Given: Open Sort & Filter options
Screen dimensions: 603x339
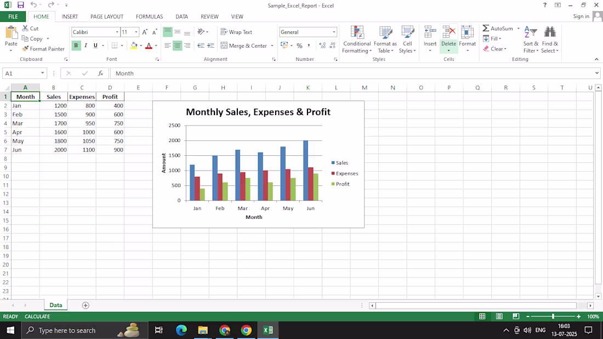Looking at the screenshot, I should click(530, 39).
